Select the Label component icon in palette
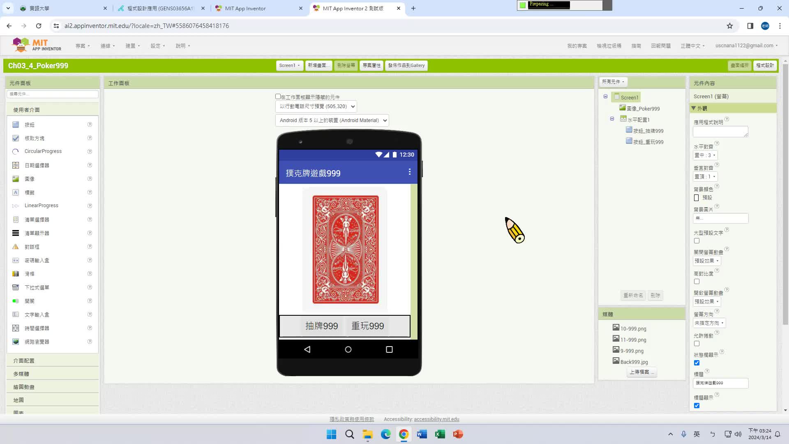The image size is (789, 444). click(16, 192)
